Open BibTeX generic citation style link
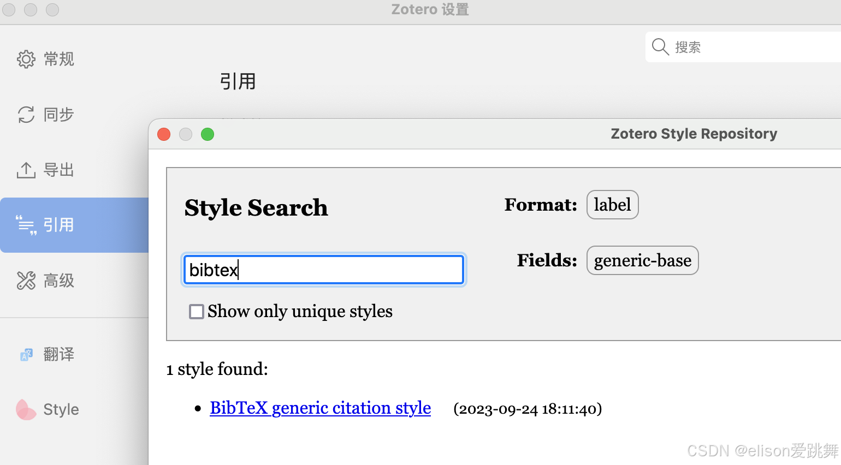 pos(321,408)
